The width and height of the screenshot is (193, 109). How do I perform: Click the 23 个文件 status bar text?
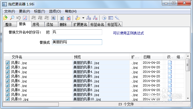tap(126, 104)
